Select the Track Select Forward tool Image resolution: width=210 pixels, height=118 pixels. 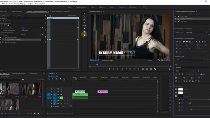click(x=84, y=16)
